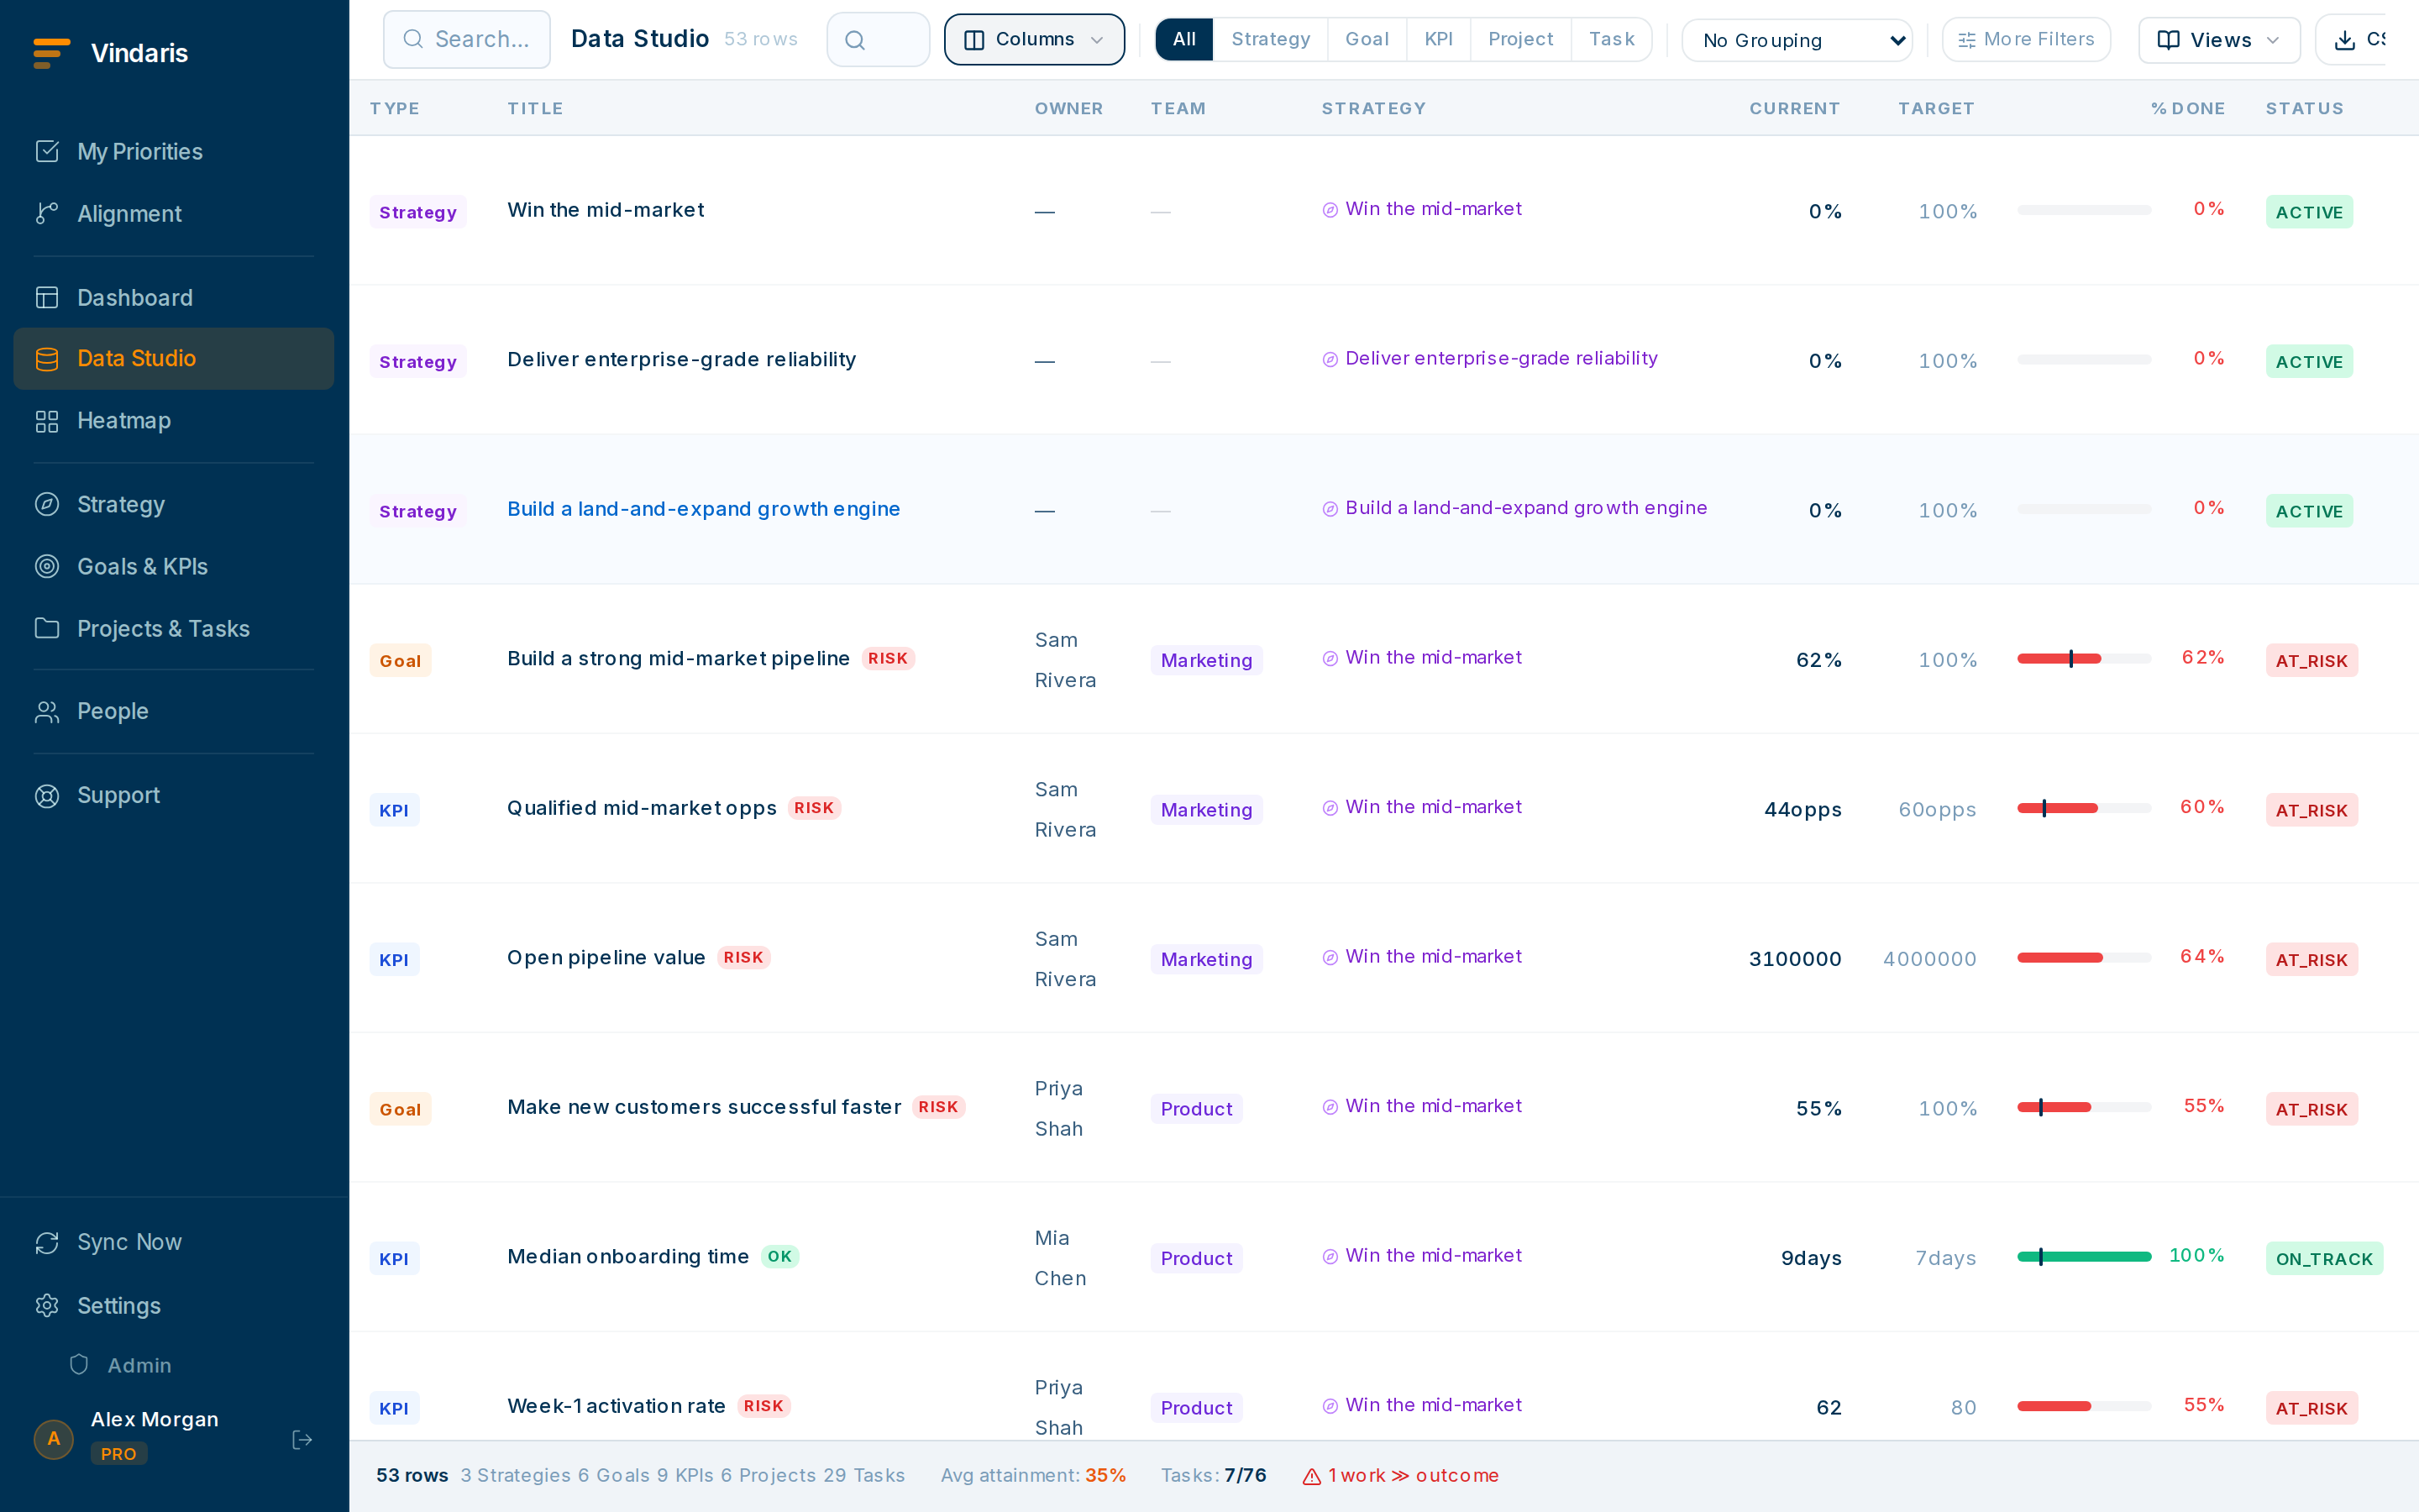This screenshot has height=1512, width=2419.
Task: Click the KPI type tag for Qualified mid-market opps
Action: point(394,810)
